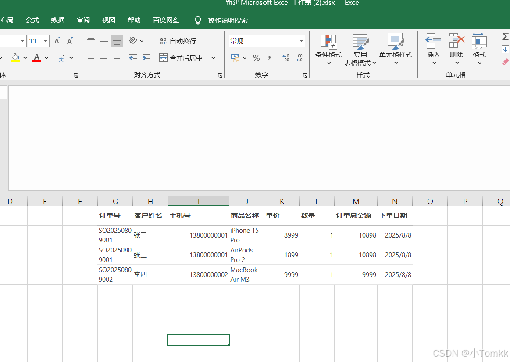Viewport: 510px width, 362px height.
Task: Open 单元格样式 cell styles
Action: tap(396, 49)
